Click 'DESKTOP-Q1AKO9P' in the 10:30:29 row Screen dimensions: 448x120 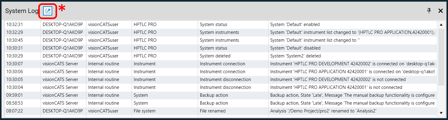pos(63,56)
